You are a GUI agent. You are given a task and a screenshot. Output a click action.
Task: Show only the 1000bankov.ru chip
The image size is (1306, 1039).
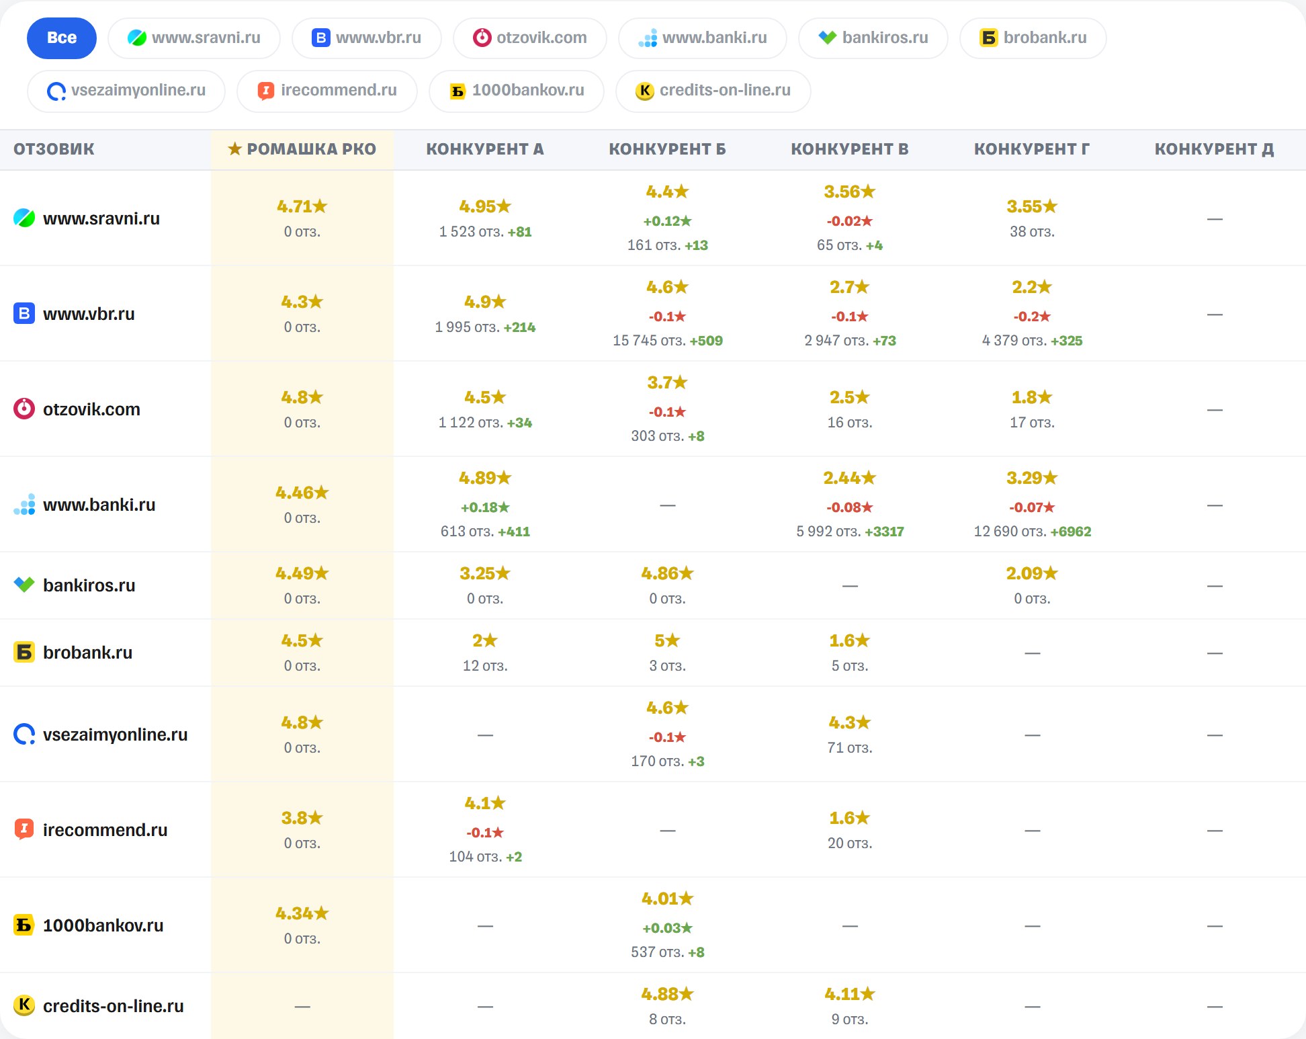point(517,91)
